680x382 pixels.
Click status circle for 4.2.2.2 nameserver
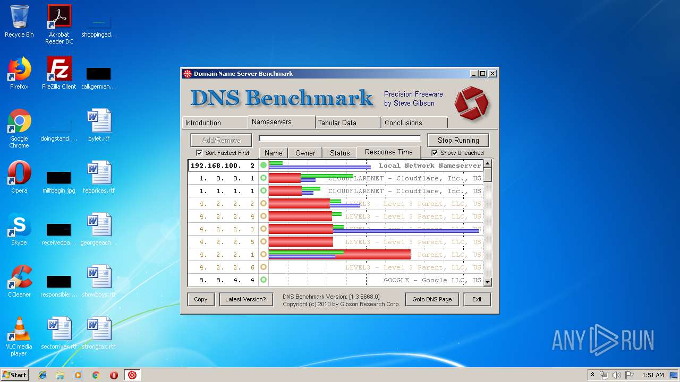click(x=263, y=204)
